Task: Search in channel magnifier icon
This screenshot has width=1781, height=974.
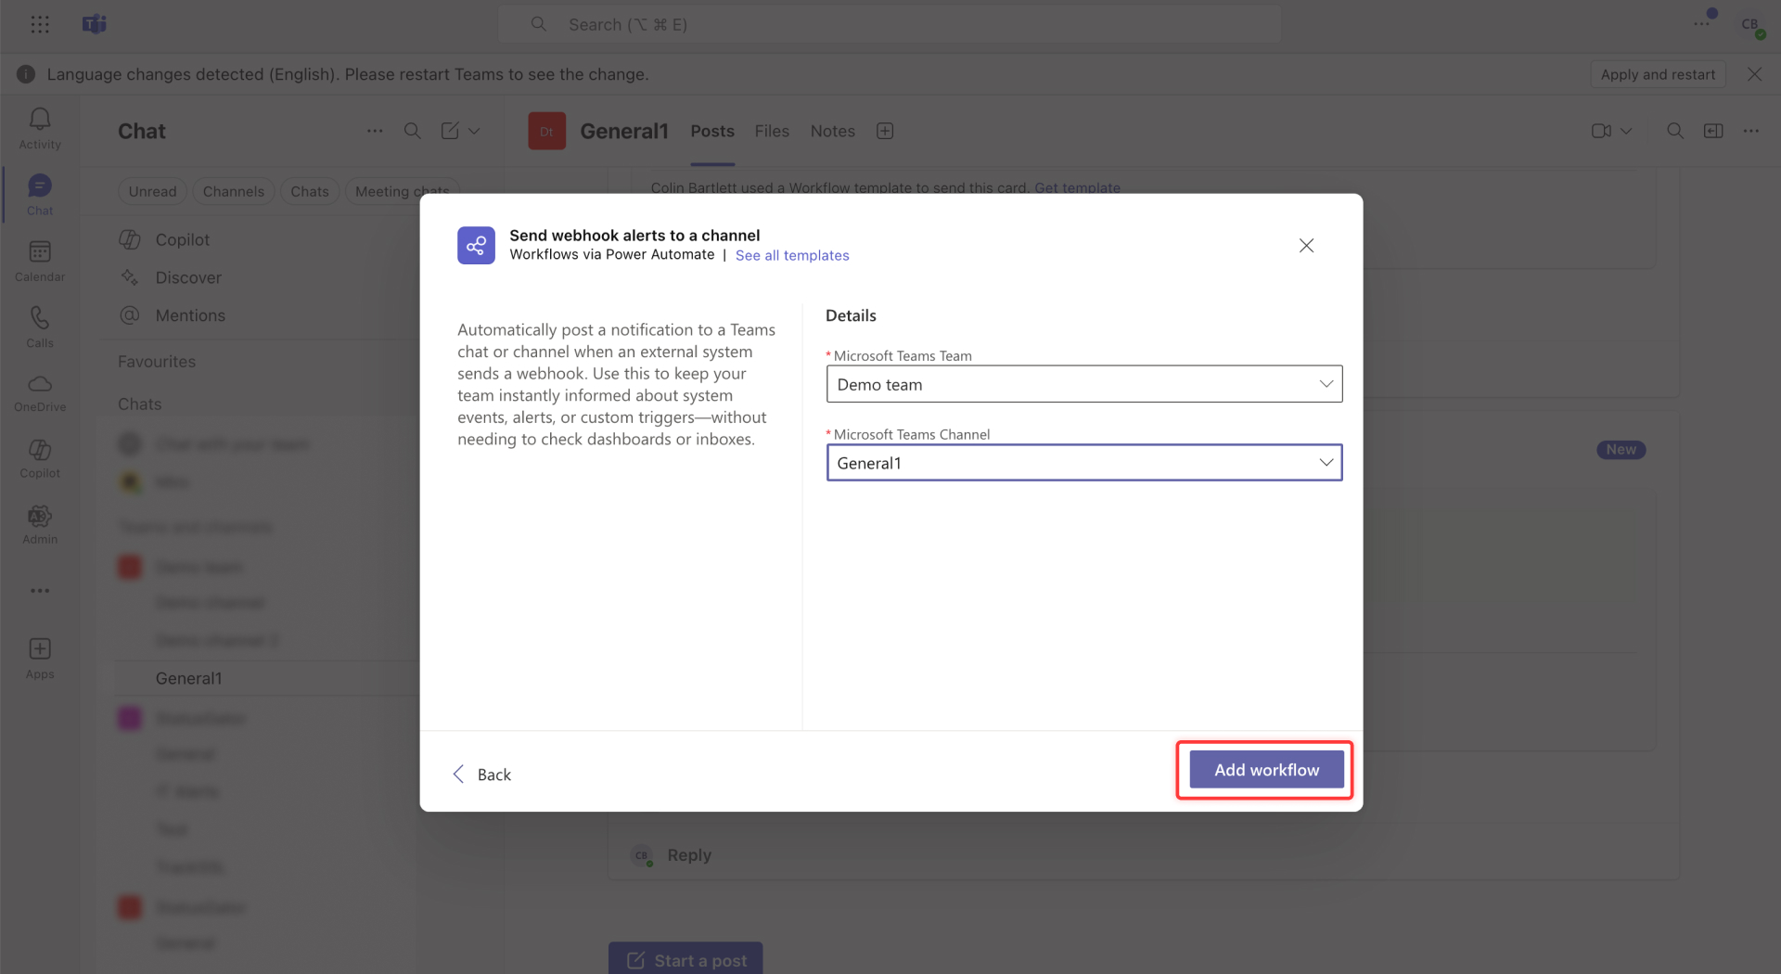Action: [x=1675, y=131]
